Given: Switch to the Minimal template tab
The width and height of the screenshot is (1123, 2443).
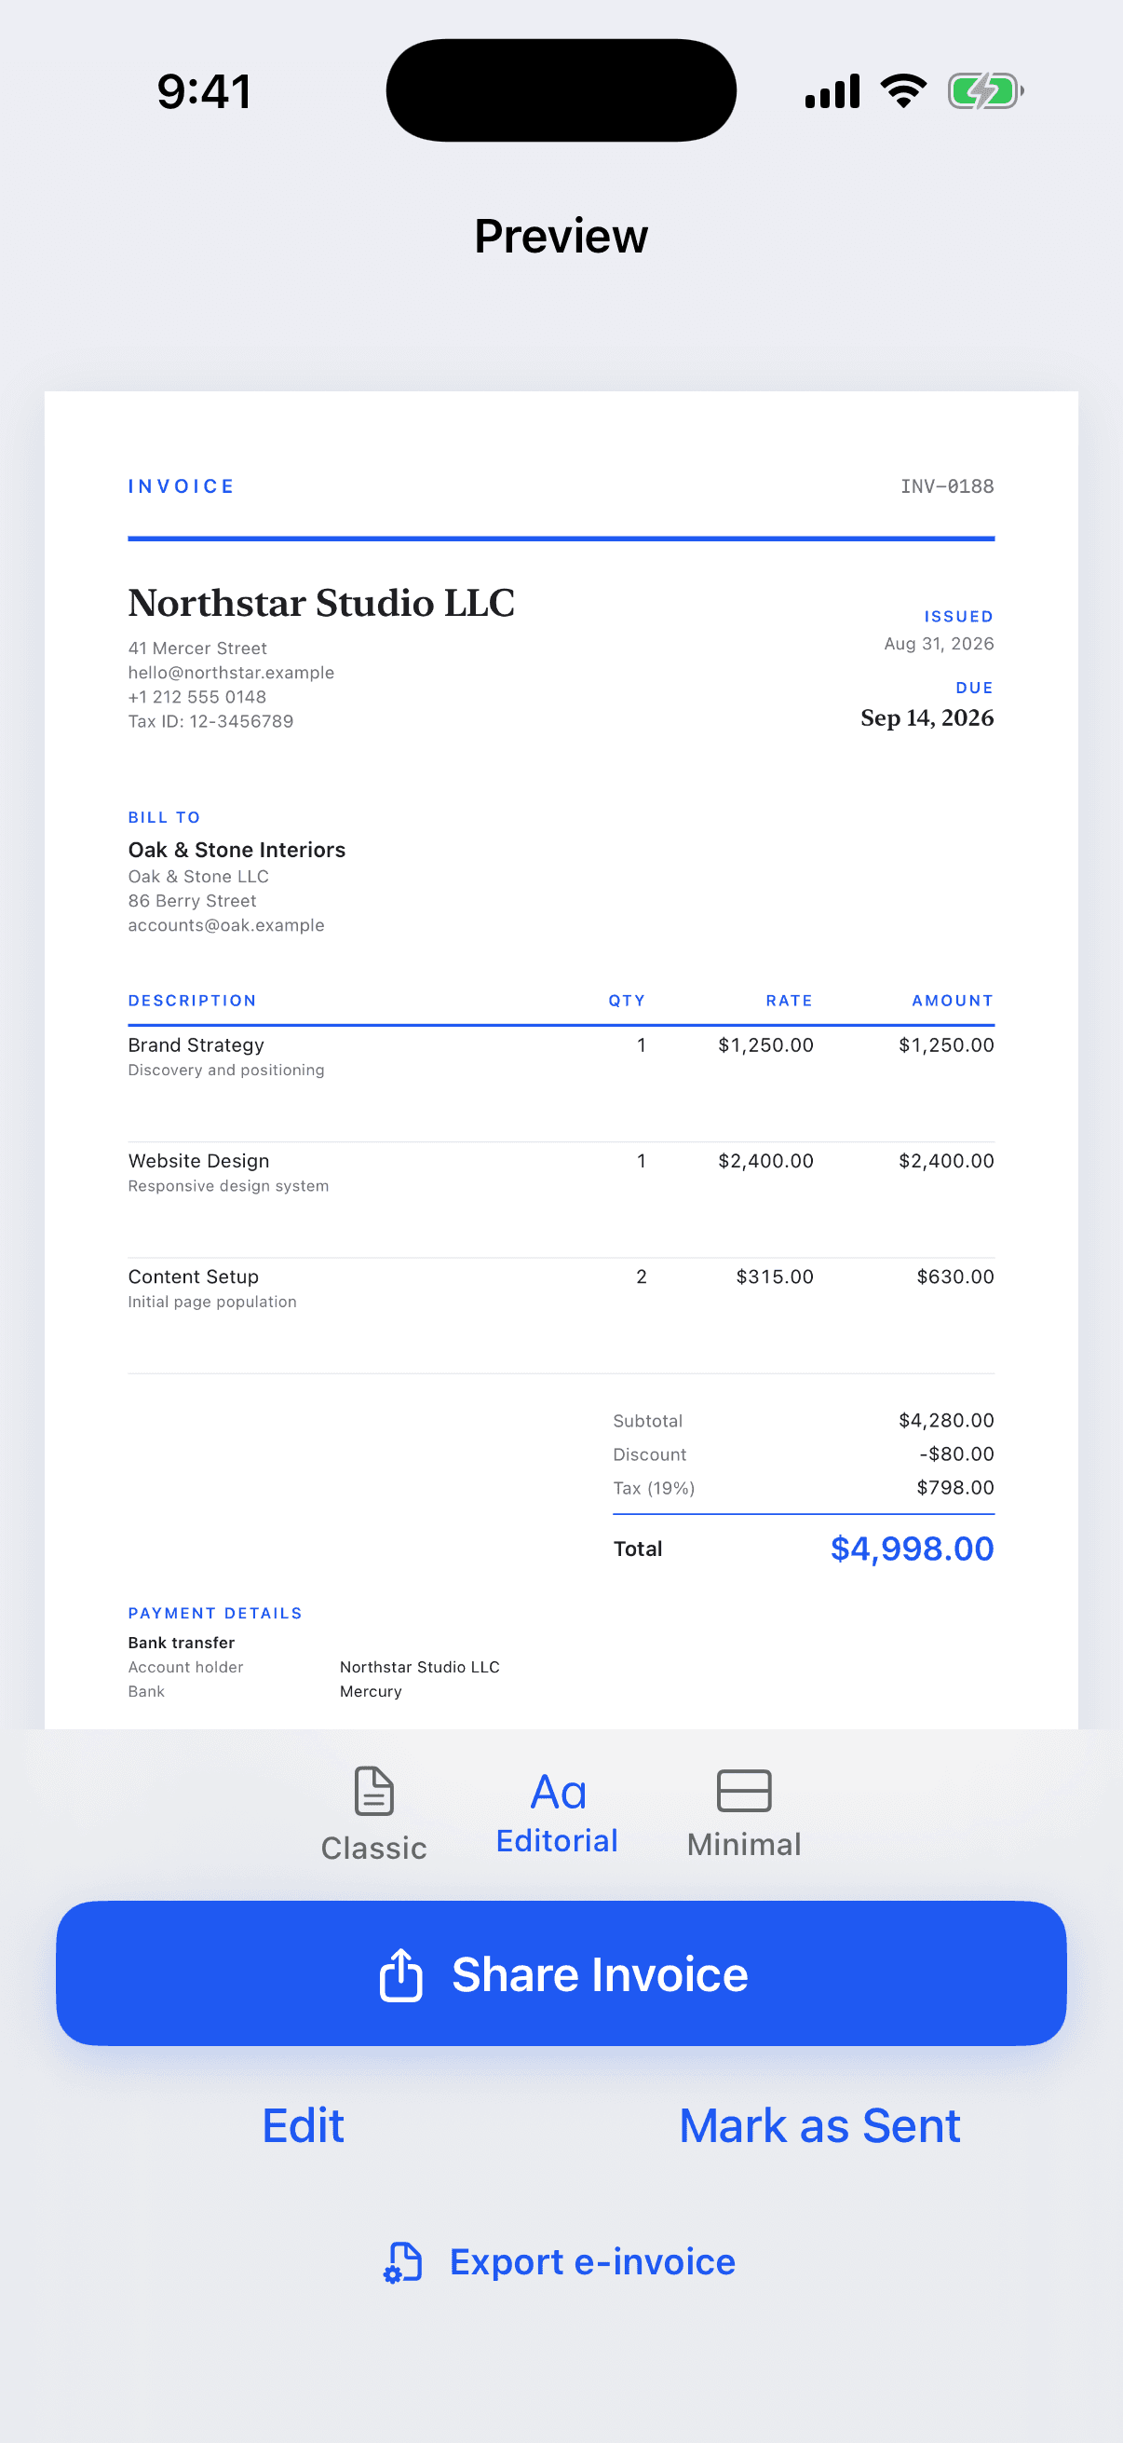Looking at the screenshot, I should [x=744, y=1814].
